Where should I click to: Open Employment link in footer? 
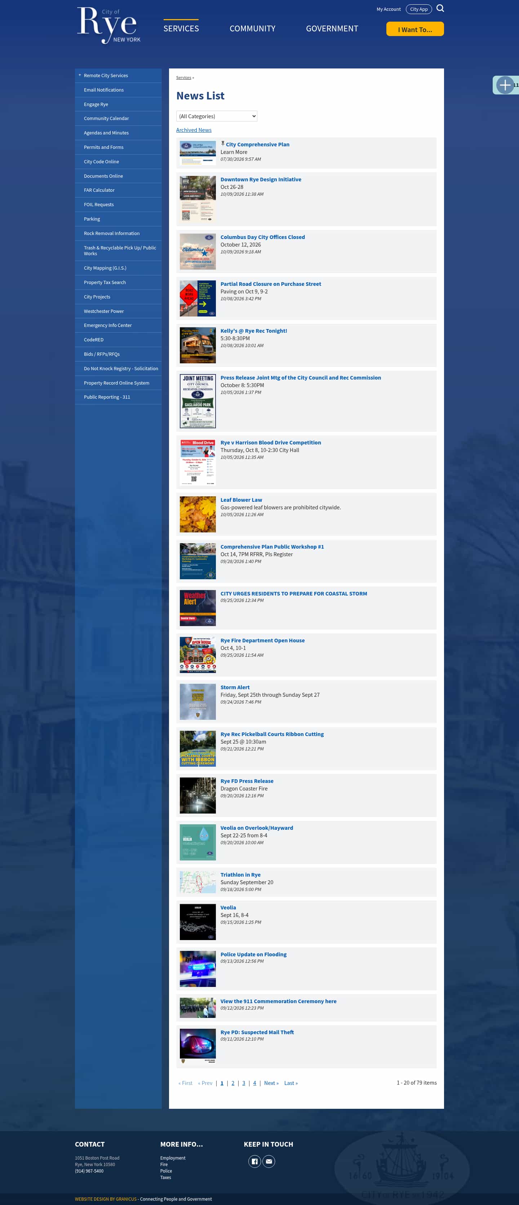(173, 1158)
